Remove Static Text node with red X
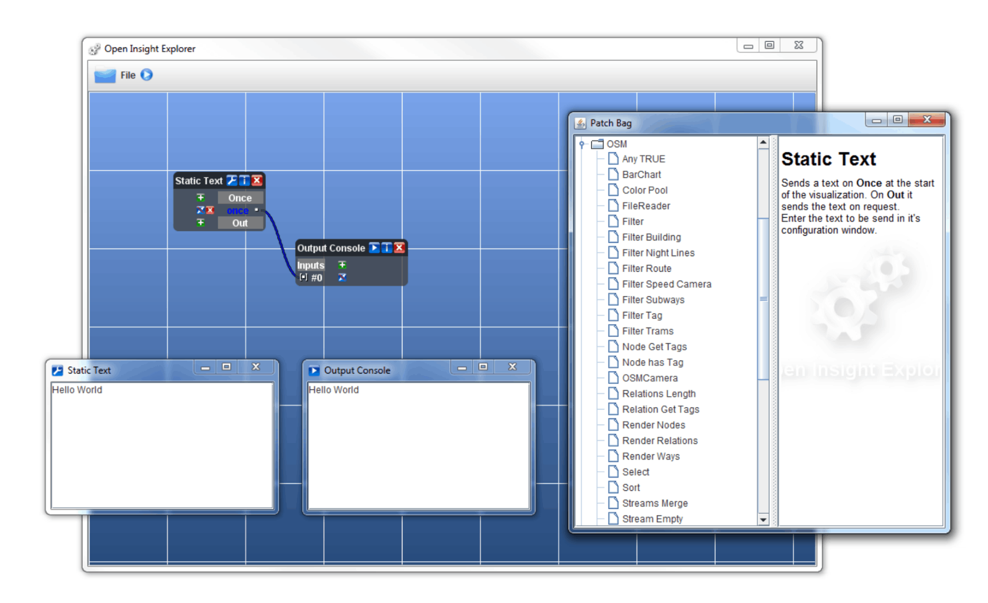 tap(257, 181)
